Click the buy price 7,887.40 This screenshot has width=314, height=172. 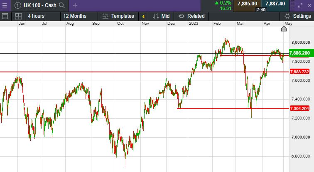point(275,4)
